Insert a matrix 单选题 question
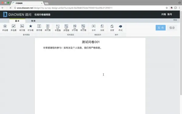This screenshot has height=114, width=182. click(58, 28)
